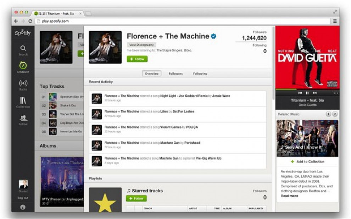Open Search in the Spotify sidebar
This screenshot has height=219, width=351.
[x=23, y=50]
